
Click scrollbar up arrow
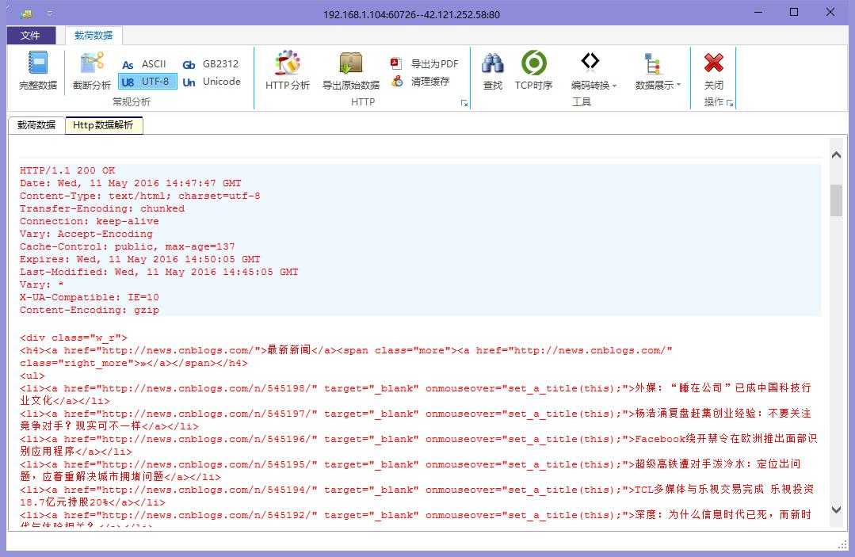836,155
